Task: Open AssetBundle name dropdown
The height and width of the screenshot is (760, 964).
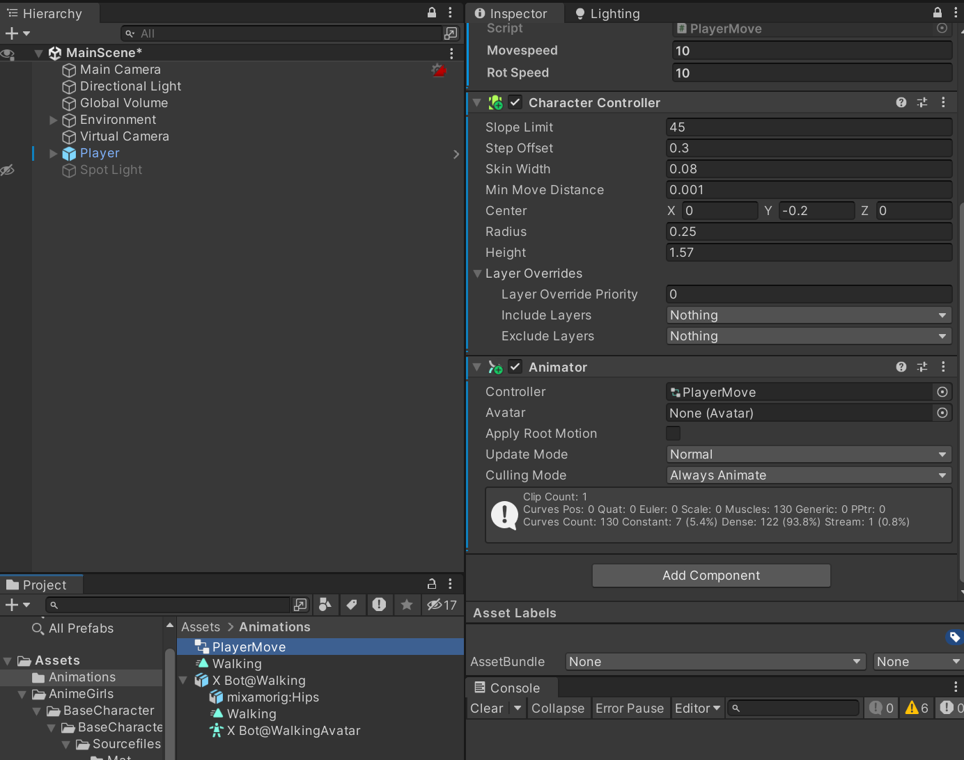Action: [715, 661]
